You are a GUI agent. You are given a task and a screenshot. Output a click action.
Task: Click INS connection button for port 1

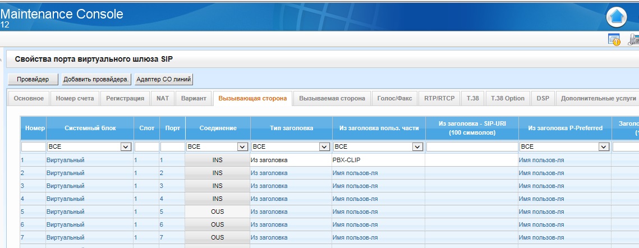[218, 160]
